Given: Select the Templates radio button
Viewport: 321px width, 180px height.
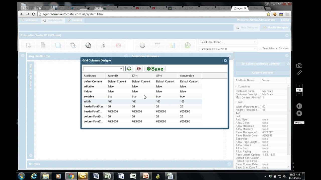Looking at the screenshot, I should 260,48.
